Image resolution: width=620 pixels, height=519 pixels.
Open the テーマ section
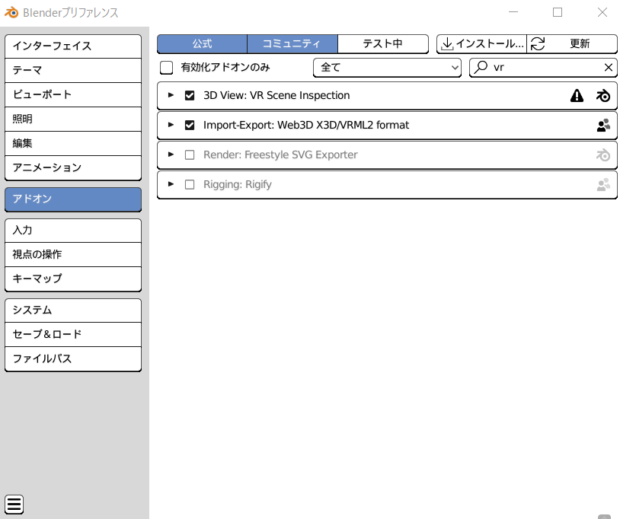(73, 71)
